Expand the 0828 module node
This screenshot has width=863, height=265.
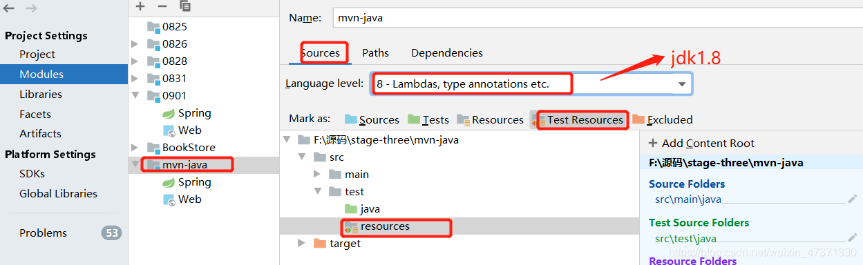(x=135, y=61)
